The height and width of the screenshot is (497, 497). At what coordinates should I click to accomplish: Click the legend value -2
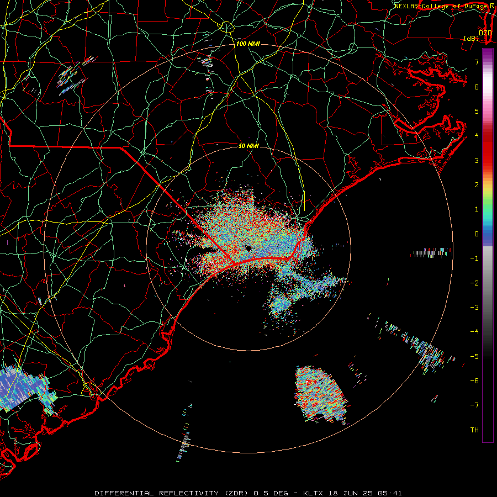[474, 283]
